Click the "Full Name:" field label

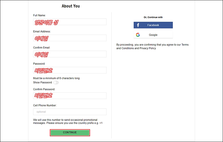pos(39,15)
